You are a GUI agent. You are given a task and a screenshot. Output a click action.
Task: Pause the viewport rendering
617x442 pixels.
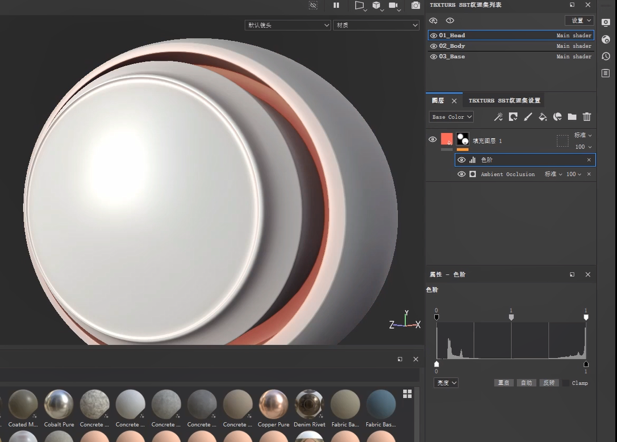[x=336, y=5]
